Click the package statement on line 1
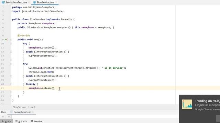Viewport: 220px width, 123px height. pos(34,7)
